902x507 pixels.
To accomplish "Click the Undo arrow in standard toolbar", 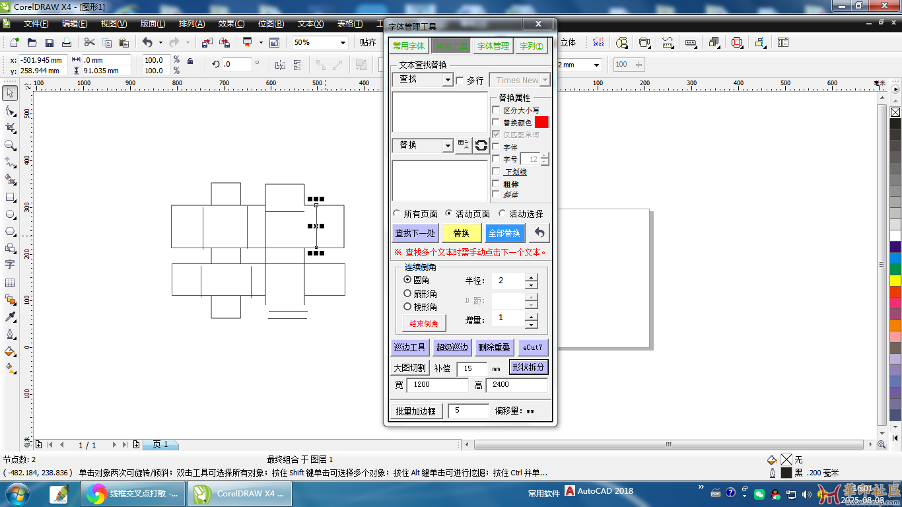I will tap(147, 42).
